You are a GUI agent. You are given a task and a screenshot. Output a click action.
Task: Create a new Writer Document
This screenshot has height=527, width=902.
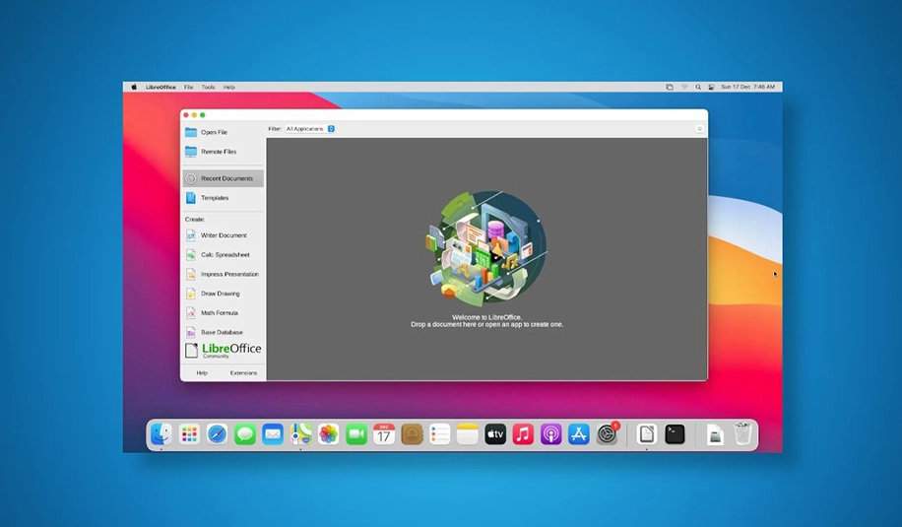(223, 235)
